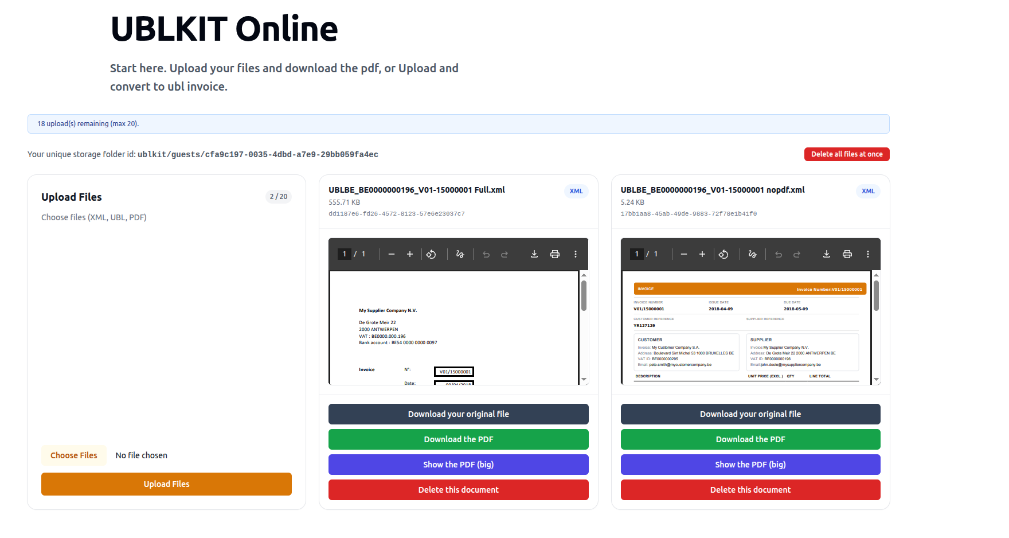Select the annotate pen tool in Full.xml viewer
Viewport: 1009px width, 538px height.
460,254
